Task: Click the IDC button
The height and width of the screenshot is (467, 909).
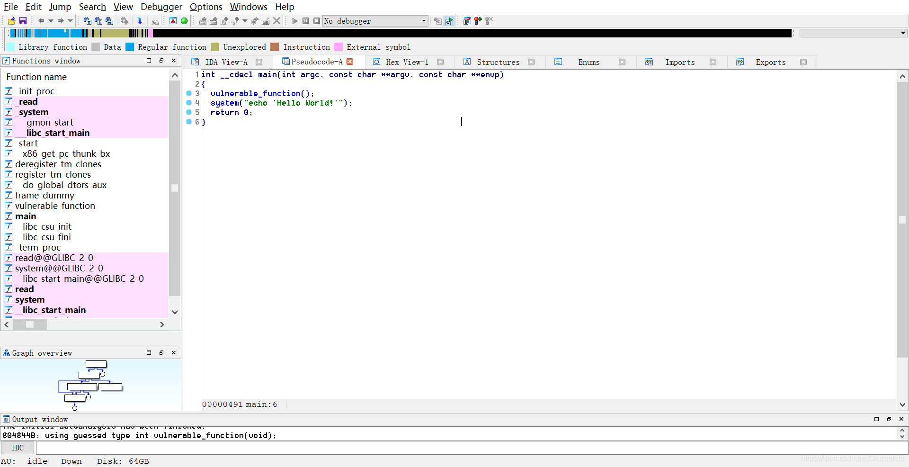Action: click(x=18, y=448)
